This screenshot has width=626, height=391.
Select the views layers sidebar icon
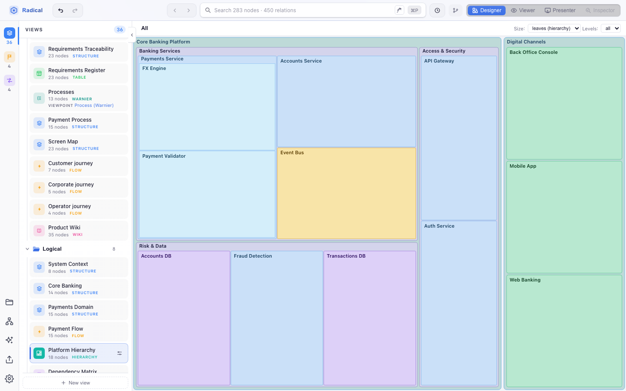click(10, 33)
